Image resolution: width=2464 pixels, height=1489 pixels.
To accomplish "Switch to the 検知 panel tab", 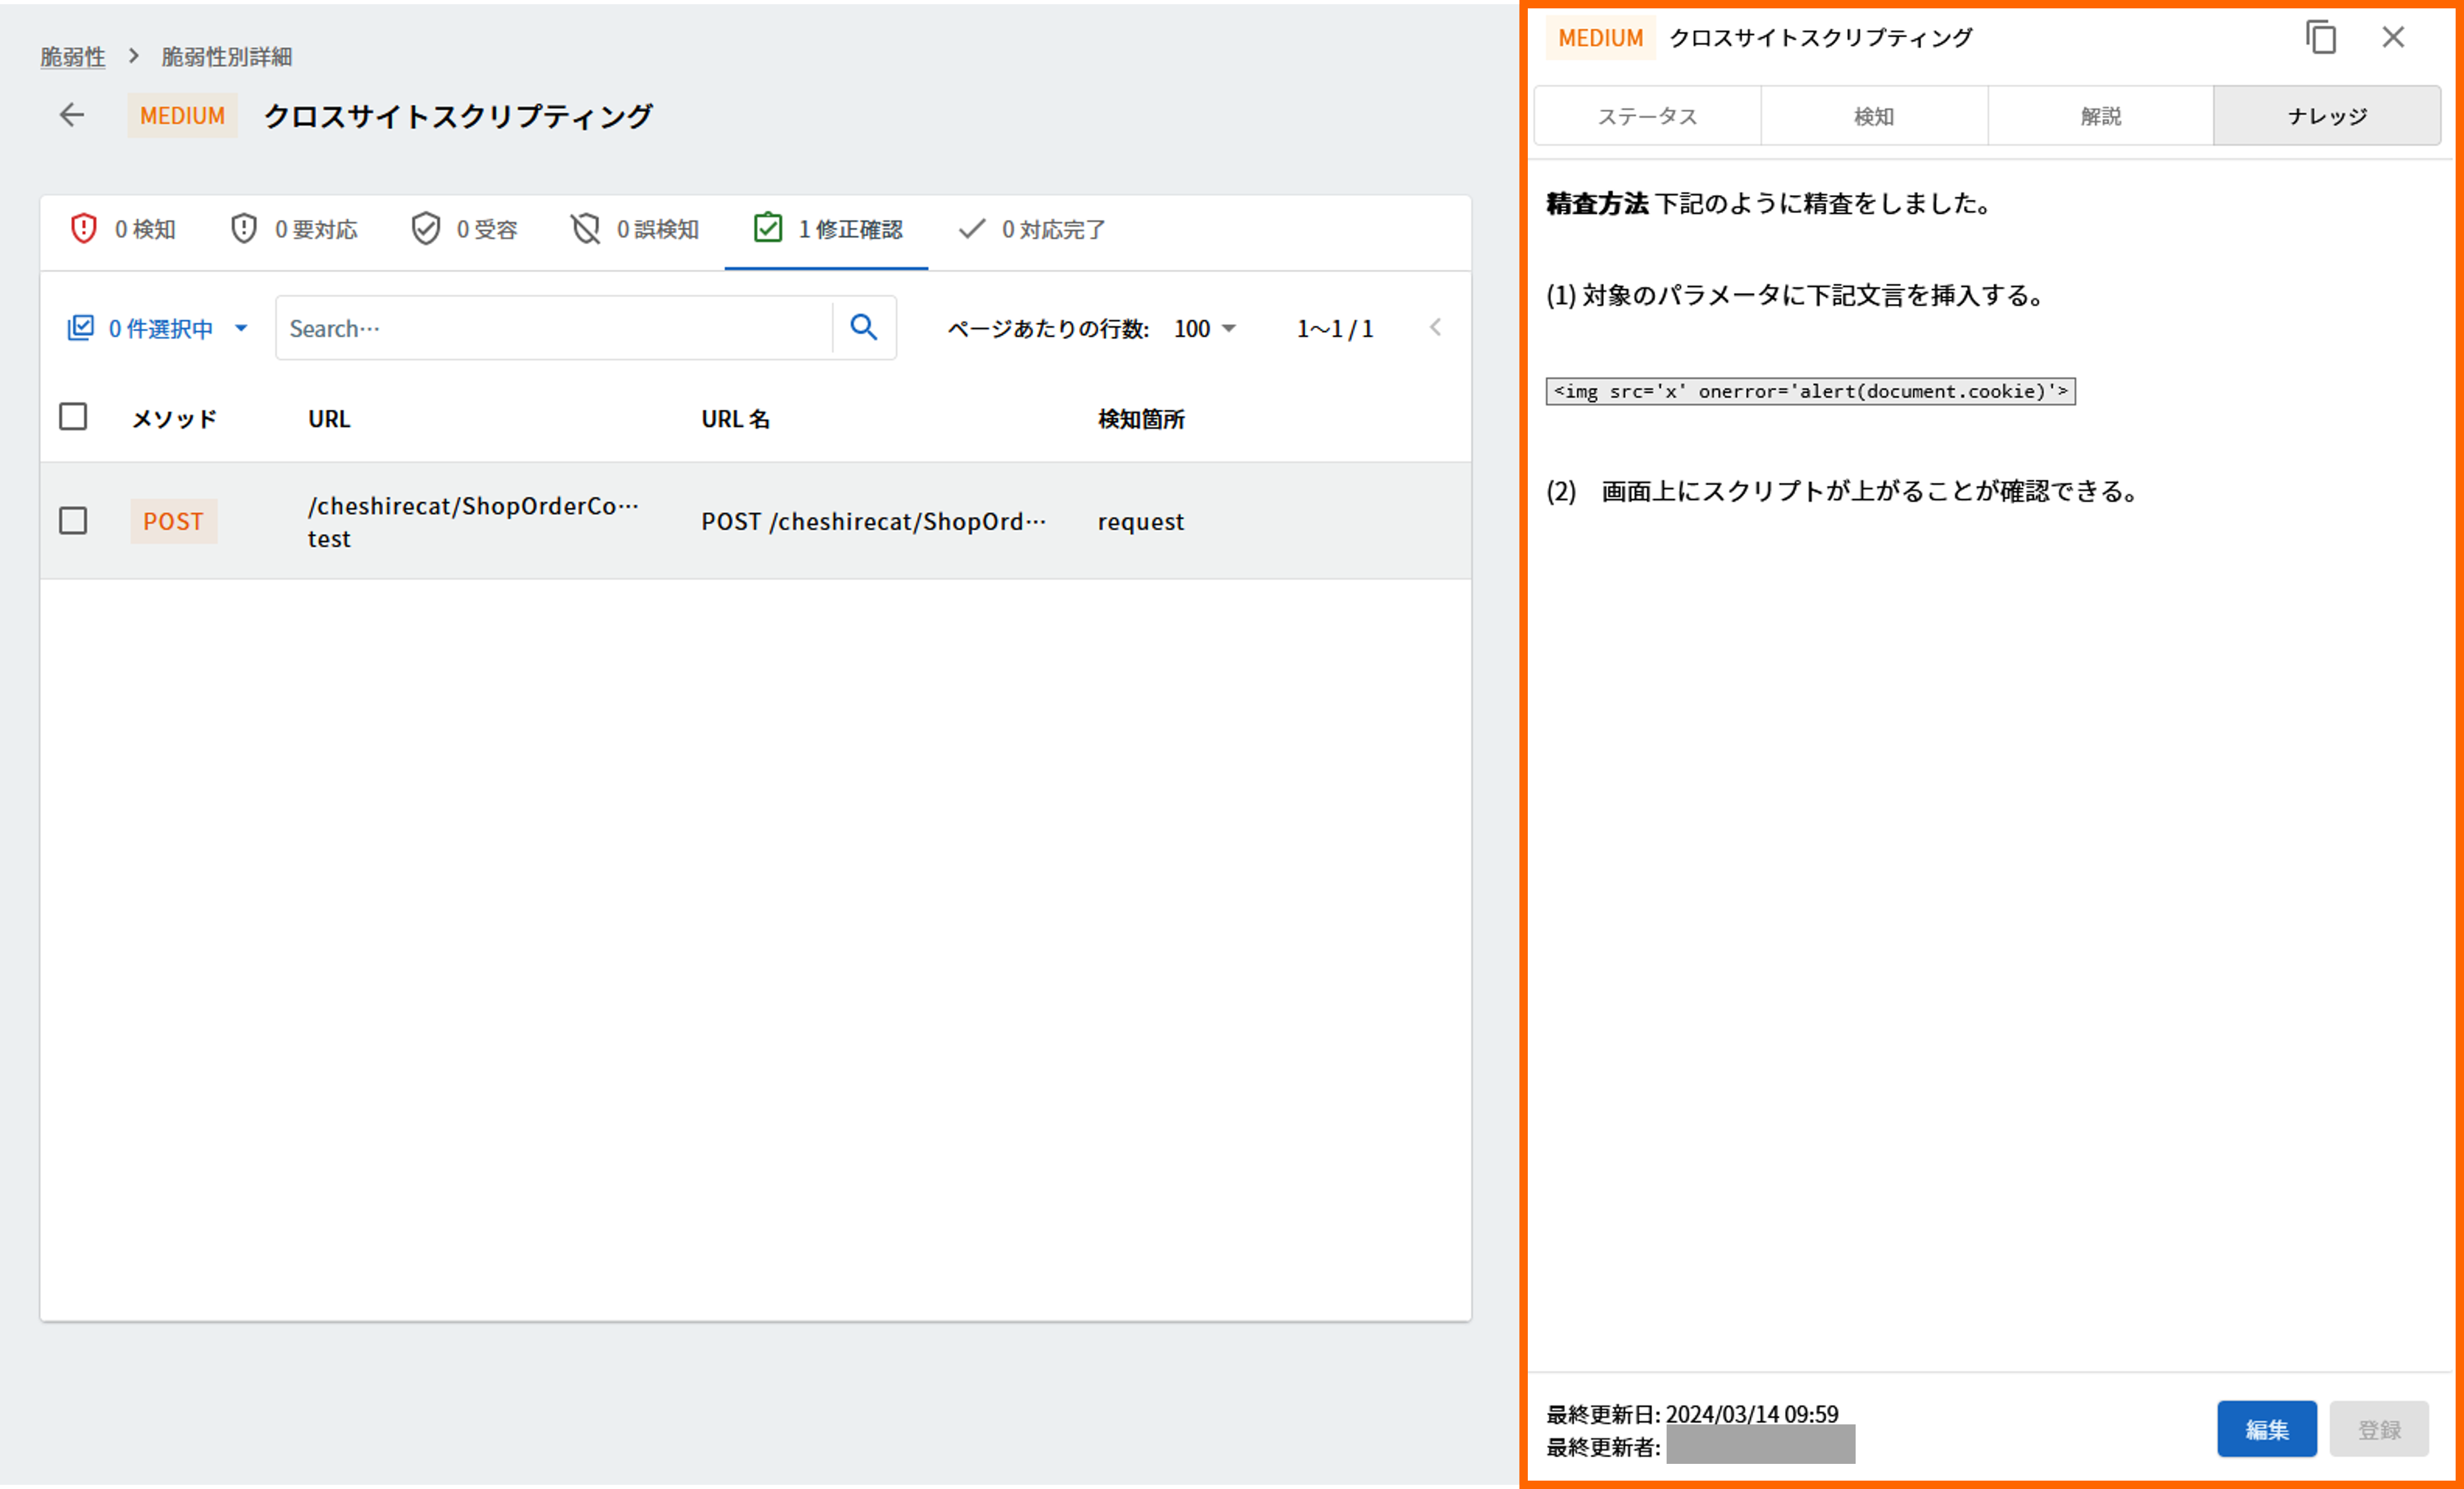I will pyautogui.click(x=1873, y=116).
